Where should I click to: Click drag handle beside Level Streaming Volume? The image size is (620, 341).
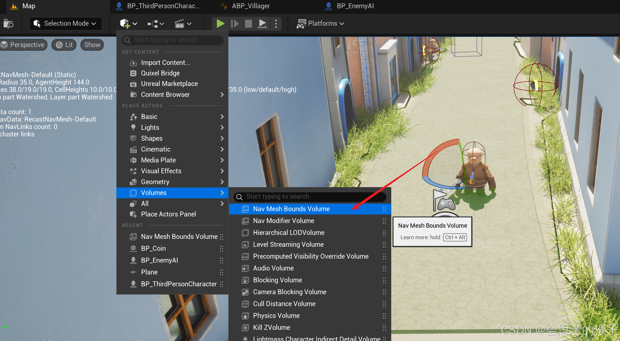click(384, 244)
